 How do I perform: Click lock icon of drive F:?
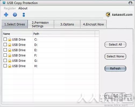click(10, 55)
